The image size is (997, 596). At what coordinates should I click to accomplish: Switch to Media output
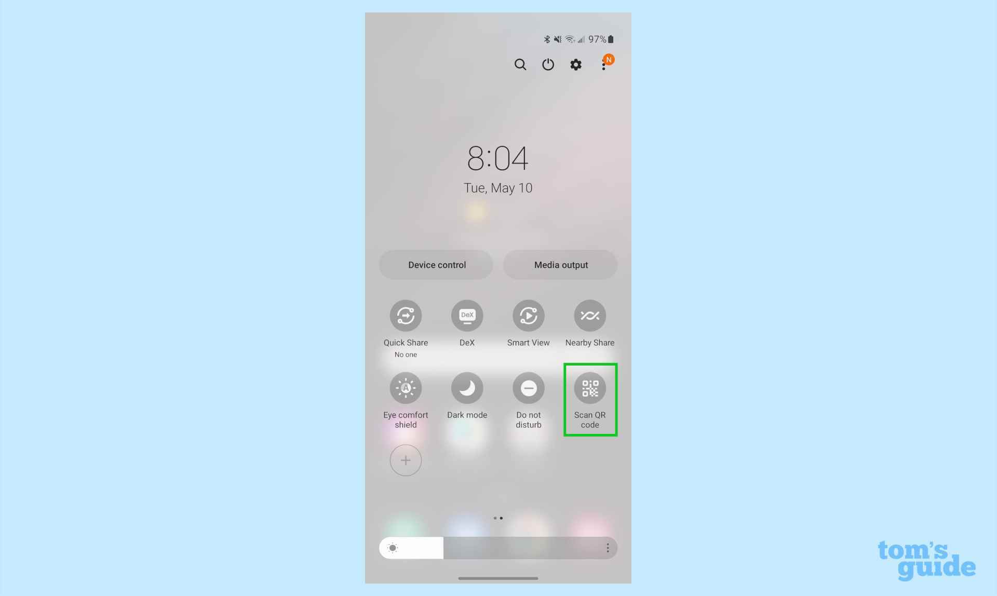tap(561, 265)
